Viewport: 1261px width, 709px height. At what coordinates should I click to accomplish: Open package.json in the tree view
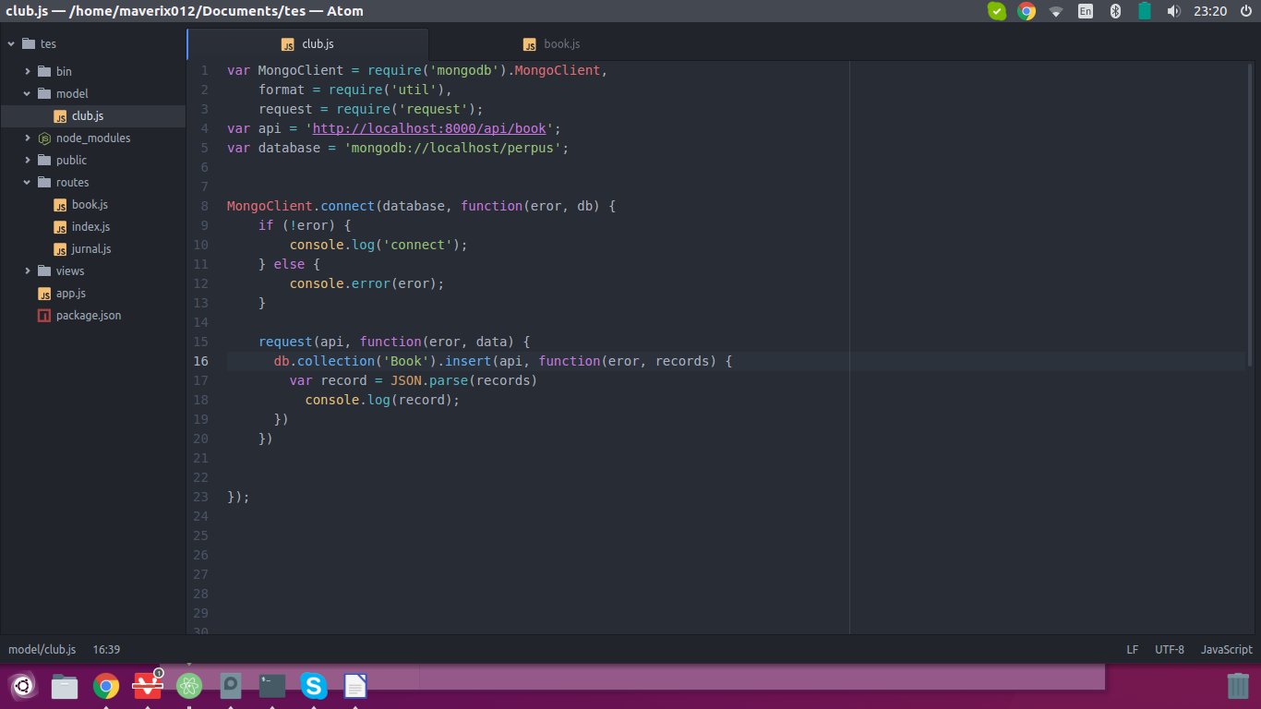[x=88, y=316]
